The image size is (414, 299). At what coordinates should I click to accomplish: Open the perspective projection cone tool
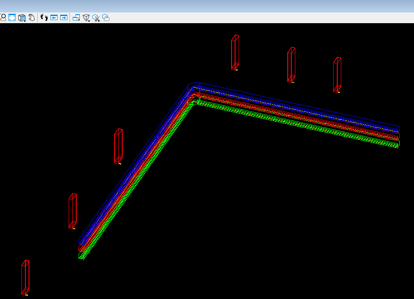pos(87,18)
